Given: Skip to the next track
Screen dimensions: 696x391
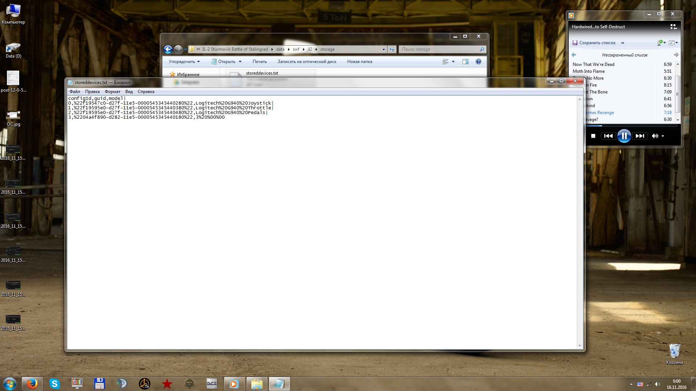Looking at the screenshot, I should (x=640, y=136).
